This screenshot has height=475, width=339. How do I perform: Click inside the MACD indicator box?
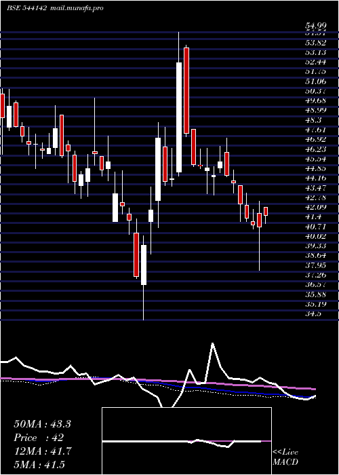coord(186,441)
